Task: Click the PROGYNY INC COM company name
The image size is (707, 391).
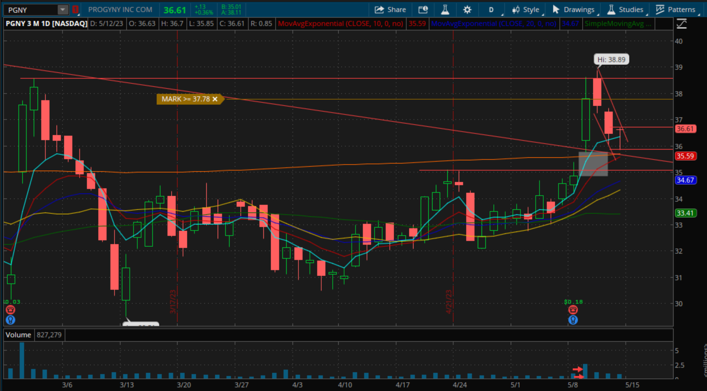Action: 120,10
